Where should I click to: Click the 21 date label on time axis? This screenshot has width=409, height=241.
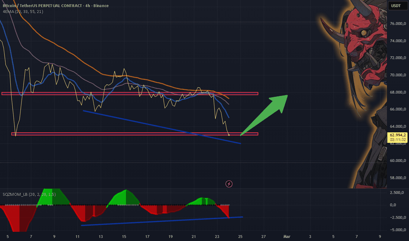[194, 237]
